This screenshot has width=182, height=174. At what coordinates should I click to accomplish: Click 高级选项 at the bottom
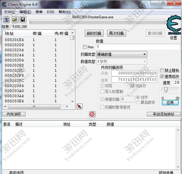pos(16,172)
